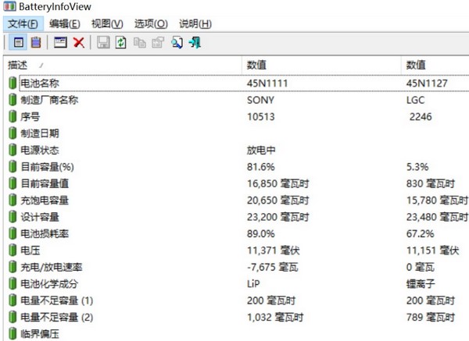This screenshot has height=341, width=469.
Task: Click the chemistry value LiP
Action: click(253, 284)
